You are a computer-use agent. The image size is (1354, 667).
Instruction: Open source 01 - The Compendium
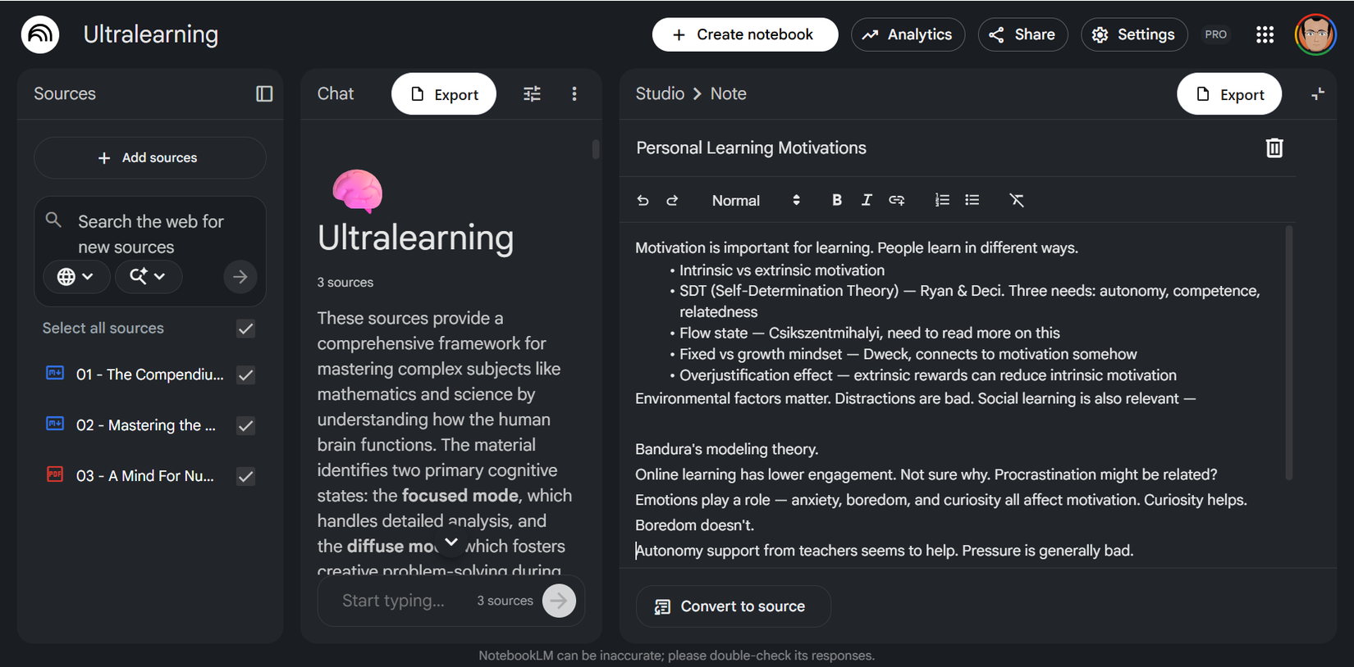[150, 374]
